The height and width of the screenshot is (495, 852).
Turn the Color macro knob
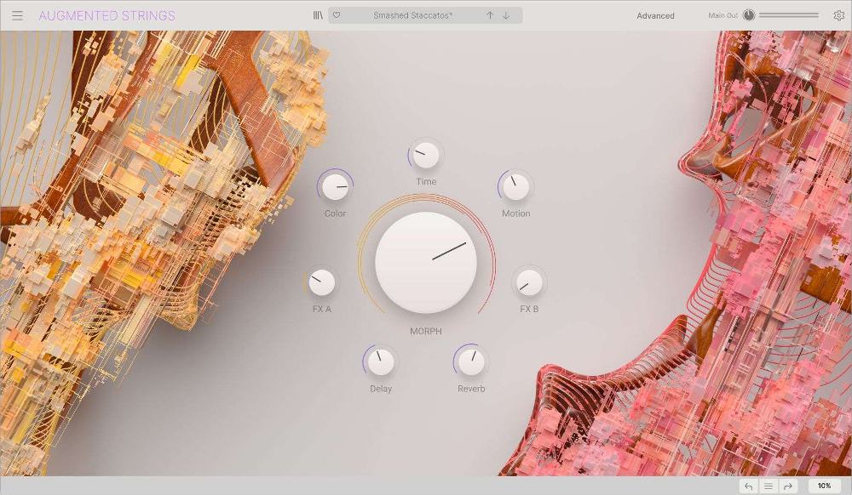(x=334, y=189)
